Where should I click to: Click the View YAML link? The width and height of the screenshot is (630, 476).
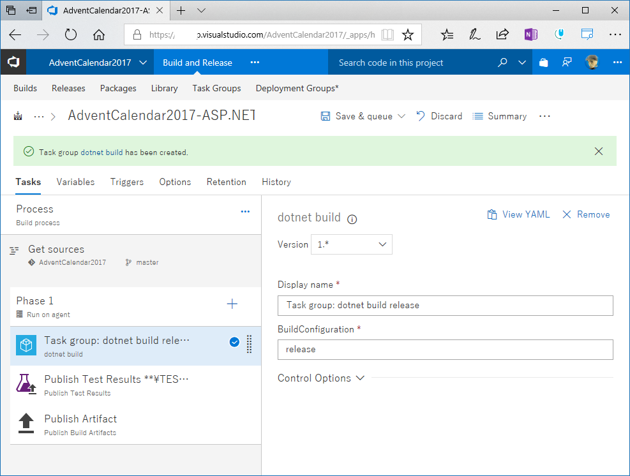518,214
